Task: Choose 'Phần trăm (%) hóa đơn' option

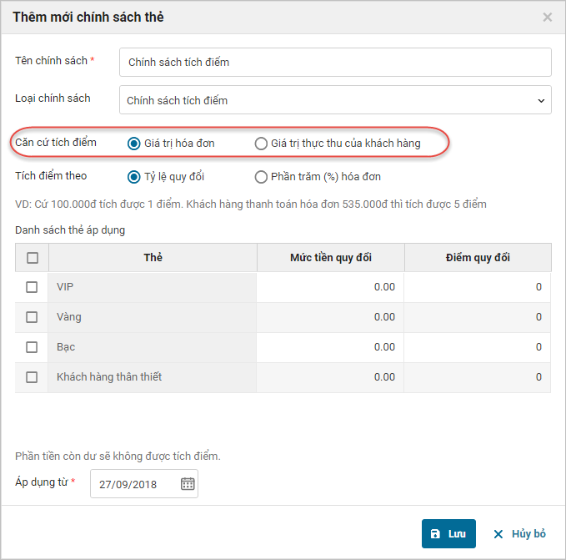Action: (x=261, y=177)
